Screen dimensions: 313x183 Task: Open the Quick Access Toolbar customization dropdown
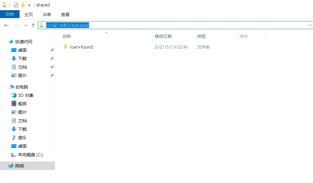(29, 5)
